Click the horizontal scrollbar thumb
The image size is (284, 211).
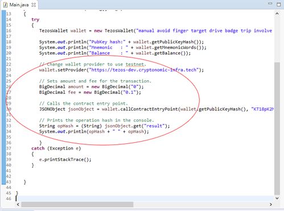77,204
